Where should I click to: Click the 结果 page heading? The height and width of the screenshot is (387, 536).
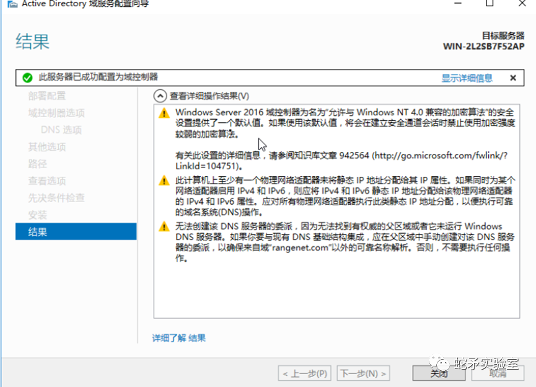32,42
